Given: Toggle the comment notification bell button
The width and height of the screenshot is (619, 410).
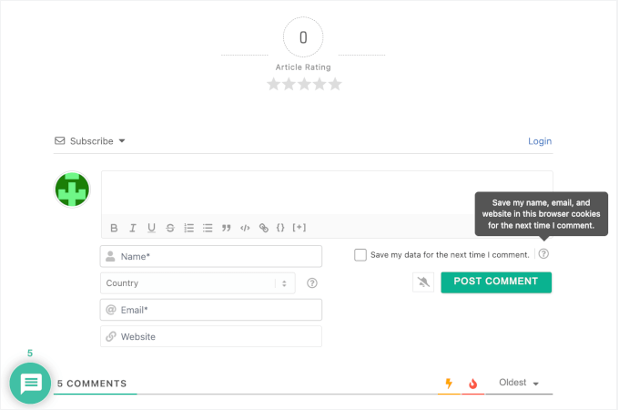Looking at the screenshot, I should 422,282.
